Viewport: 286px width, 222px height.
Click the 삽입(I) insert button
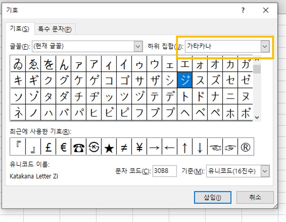(213, 197)
